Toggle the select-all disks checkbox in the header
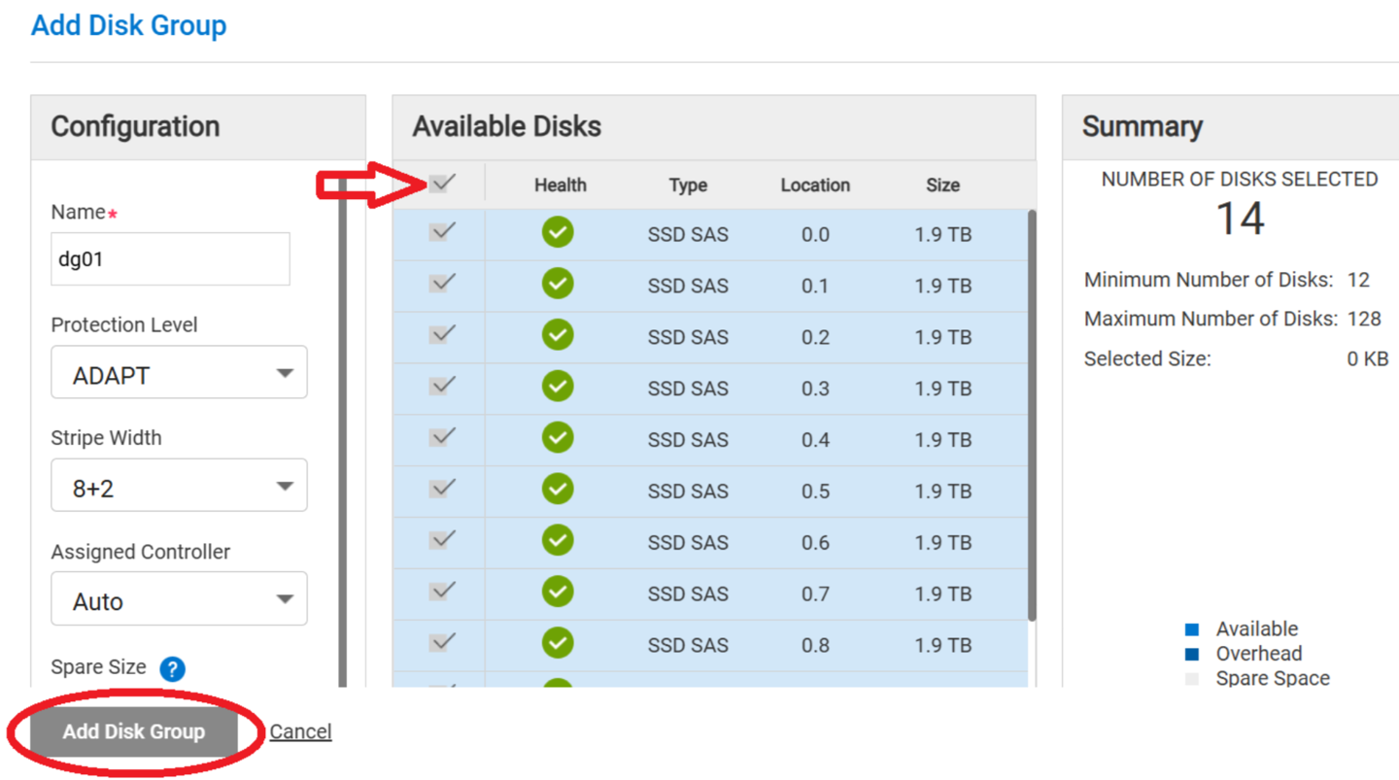Image resolution: width=1399 pixels, height=780 pixels. pyautogui.click(x=442, y=182)
